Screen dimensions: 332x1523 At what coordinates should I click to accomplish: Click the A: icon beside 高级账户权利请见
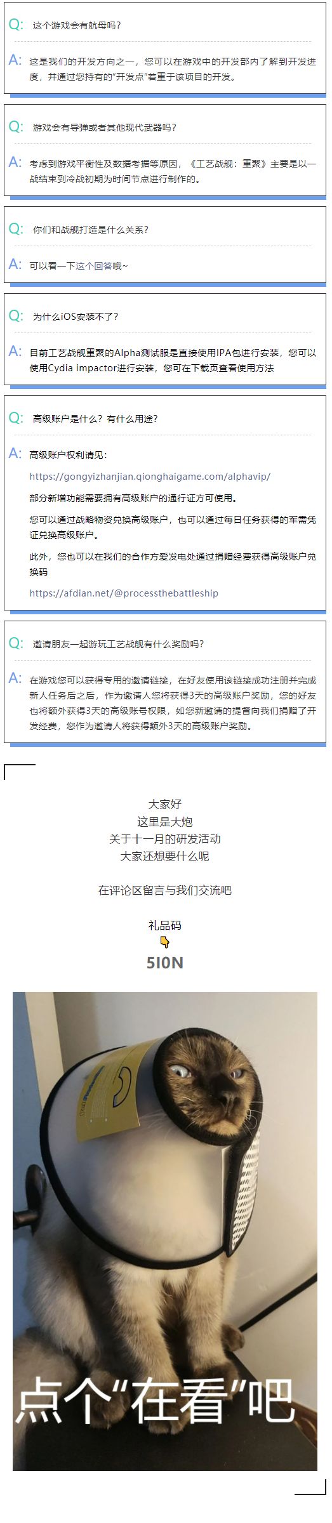pyautogui.click(x=15, y=454)
